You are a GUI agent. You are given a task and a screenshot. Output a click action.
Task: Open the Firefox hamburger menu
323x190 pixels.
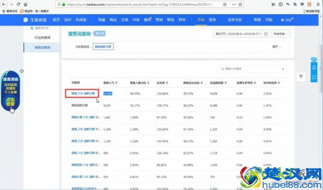(318, 4)
